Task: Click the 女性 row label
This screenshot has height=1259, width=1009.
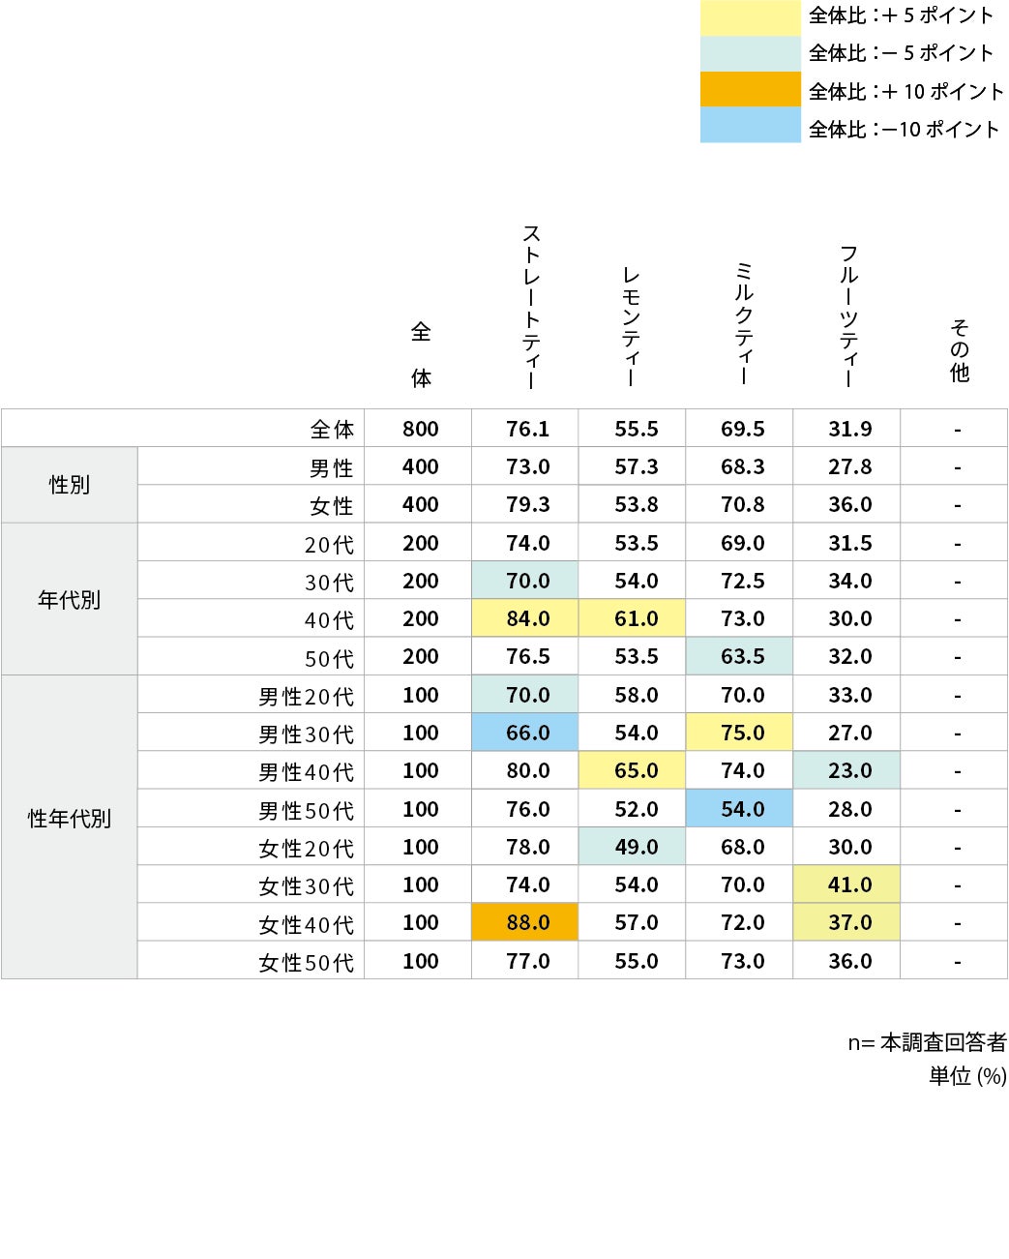Action: 332,505
